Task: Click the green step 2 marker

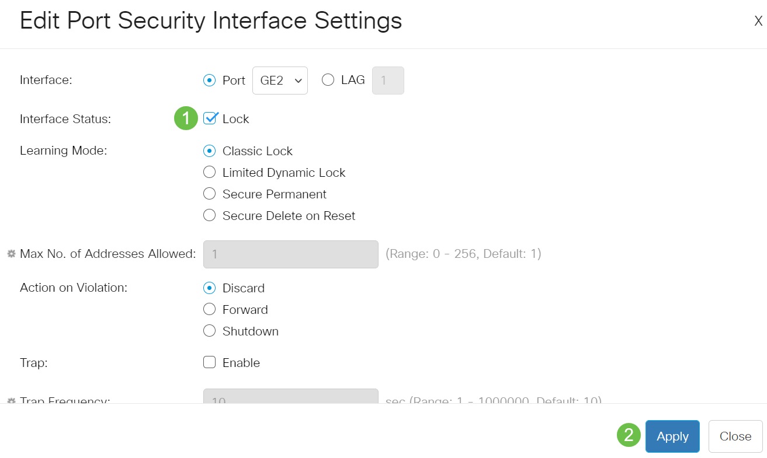Action: (x=629, y=435)
